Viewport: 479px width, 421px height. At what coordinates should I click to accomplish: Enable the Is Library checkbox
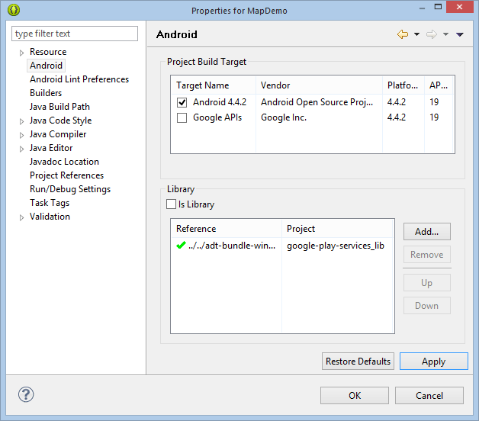coord(171,204)
